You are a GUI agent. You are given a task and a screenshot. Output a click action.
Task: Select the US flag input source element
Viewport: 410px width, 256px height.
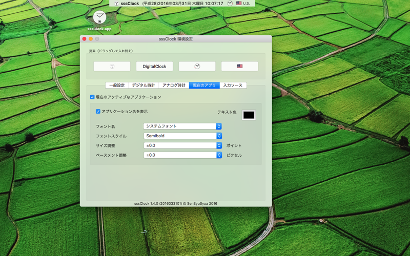click(239, 67)
